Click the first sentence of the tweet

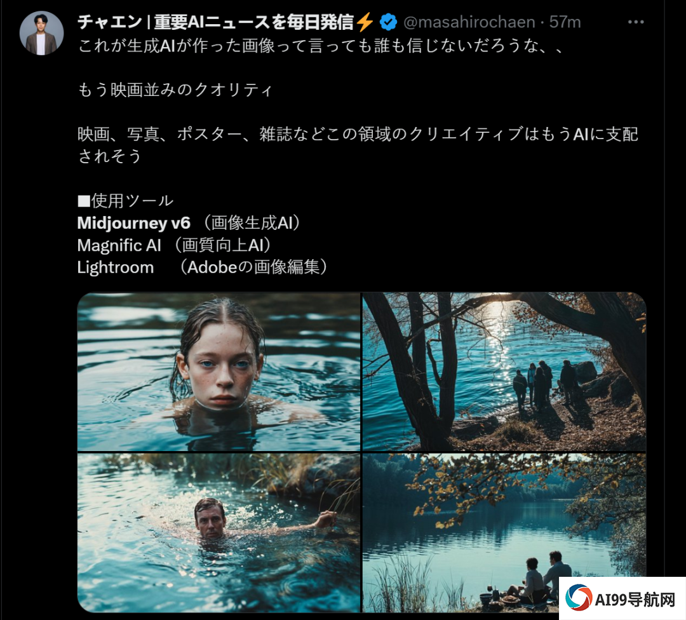pos(321,45)
